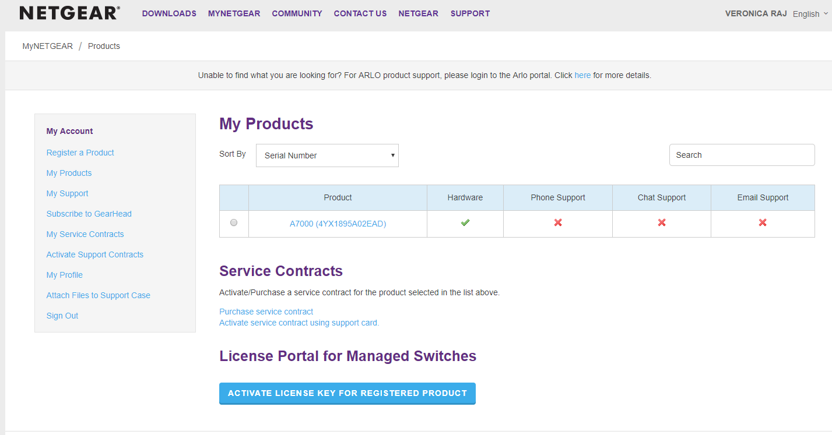
Task: Click the NETGEAR logo
Action: coord(70,13)
